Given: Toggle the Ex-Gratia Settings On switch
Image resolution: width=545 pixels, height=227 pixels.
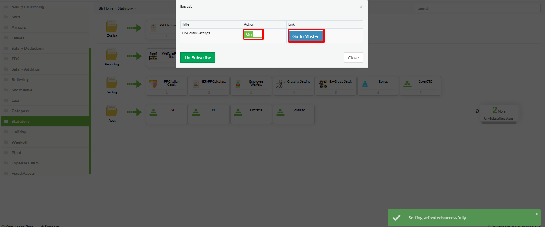Looking at the screenshot, I should point(254,34).
